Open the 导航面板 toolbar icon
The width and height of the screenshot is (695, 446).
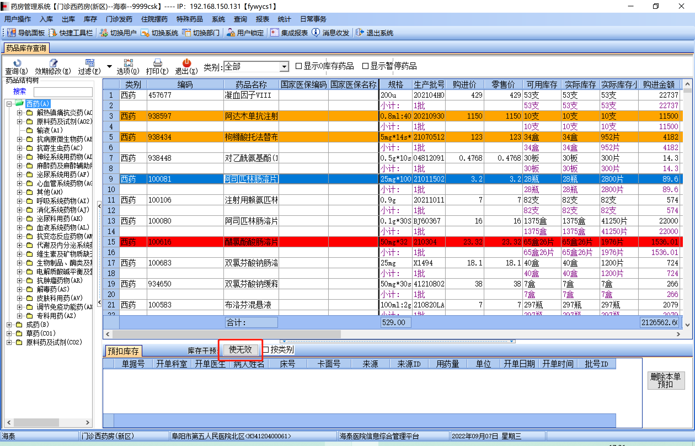tap(11, 33)
